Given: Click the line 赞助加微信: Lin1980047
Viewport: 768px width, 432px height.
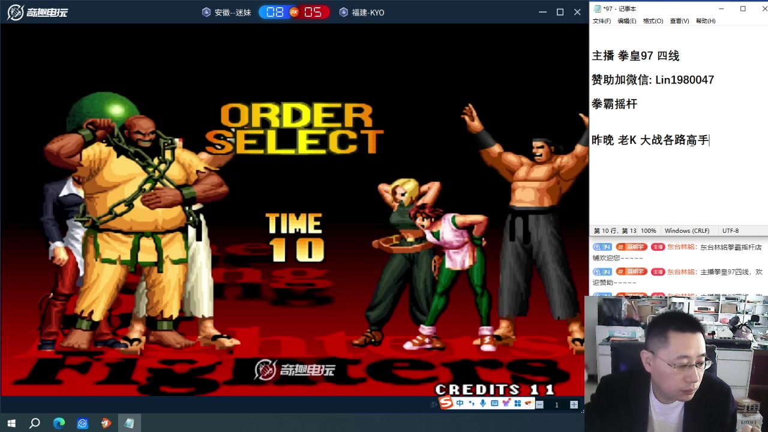Looking at the screenshot, I should click(653, 80).
